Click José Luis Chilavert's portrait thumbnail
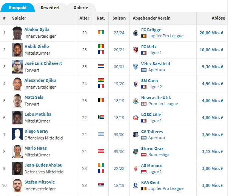The height and width of the screenshot is (196, 228). pyautogui.click(x=17, y=67)
